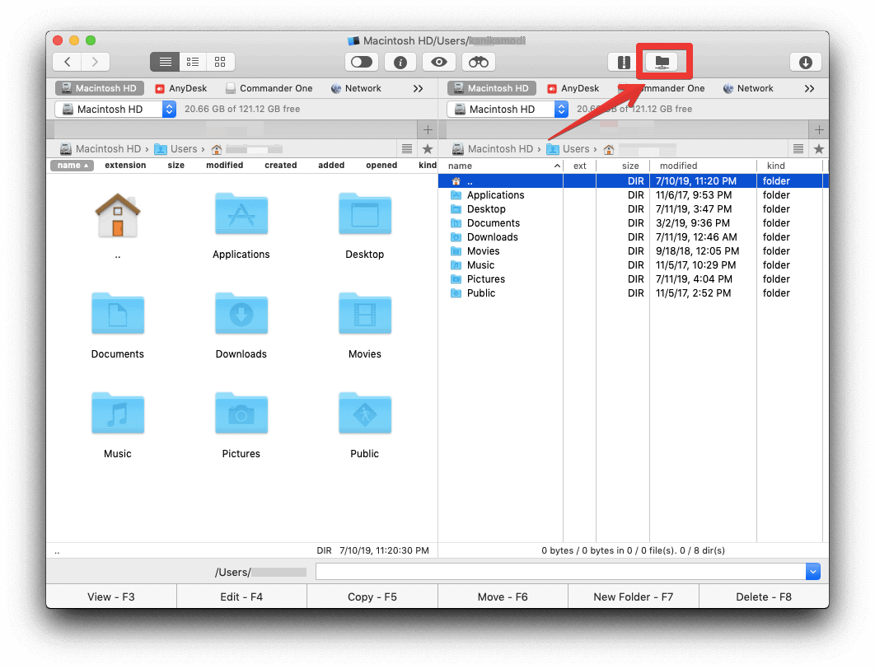The width and height of the screenshot is (875, 669).
Task: Open the downloads queue arrow icon
Action: coord(805,62)
